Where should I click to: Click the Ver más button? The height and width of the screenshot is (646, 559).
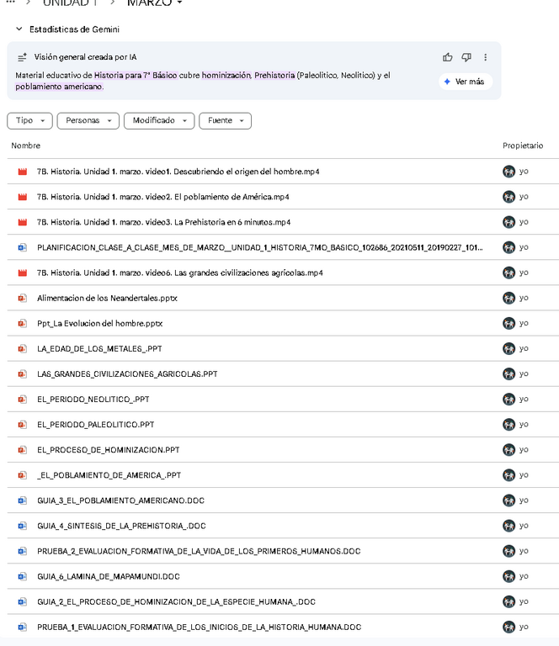[x=466, y=82]
